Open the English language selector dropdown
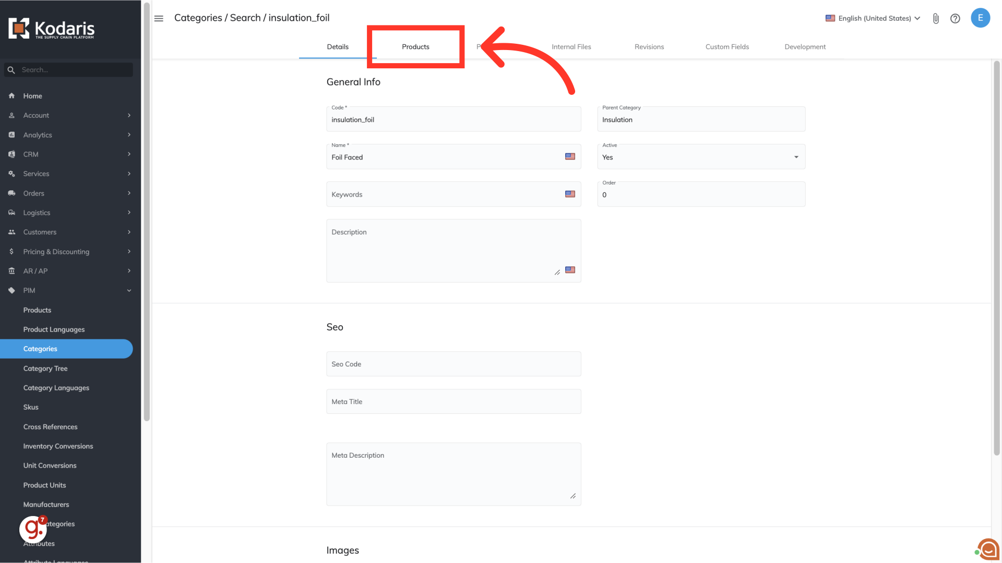The width and height of the screenshot is (1002, 563). coord(873,18)
